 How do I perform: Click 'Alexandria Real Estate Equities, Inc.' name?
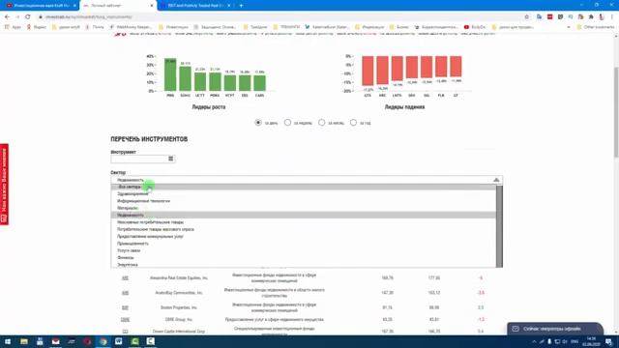pyautogui.click(x=179, y=278)
